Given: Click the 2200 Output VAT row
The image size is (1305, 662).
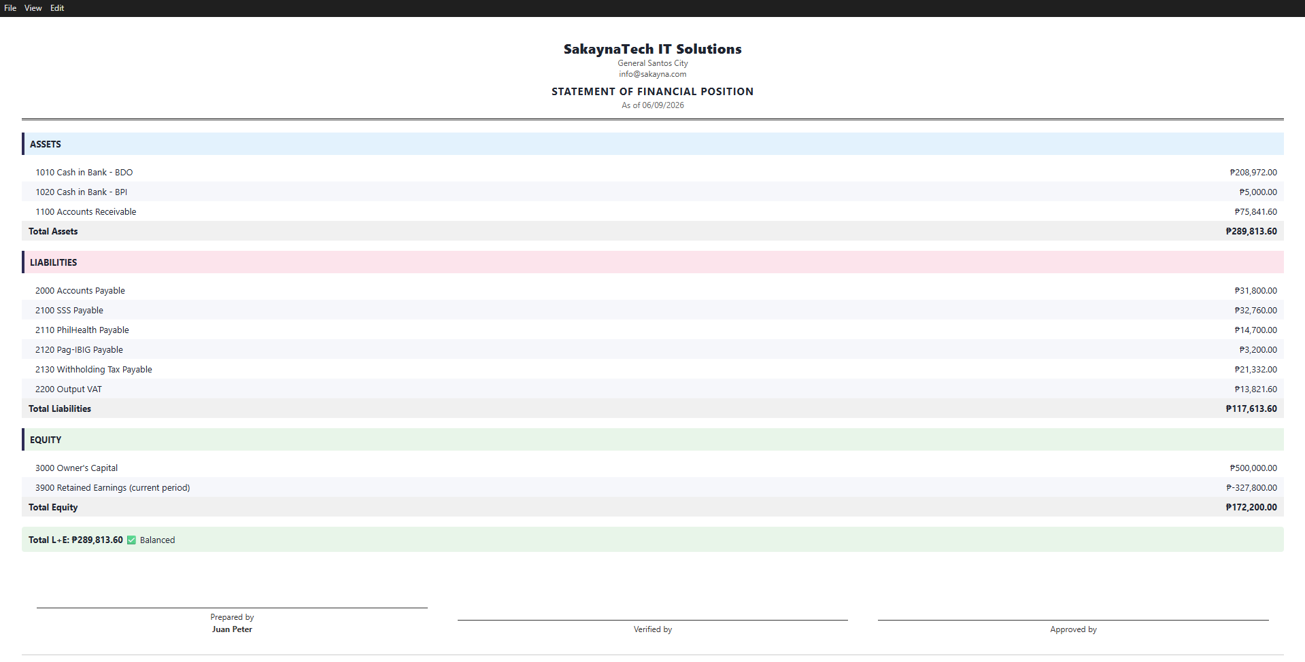Looking at the screenshot, I should point(653,389).
